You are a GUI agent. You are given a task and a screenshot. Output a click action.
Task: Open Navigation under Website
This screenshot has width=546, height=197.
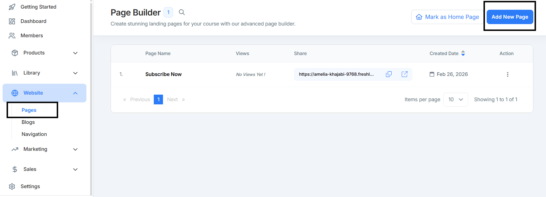coord(34,134)
